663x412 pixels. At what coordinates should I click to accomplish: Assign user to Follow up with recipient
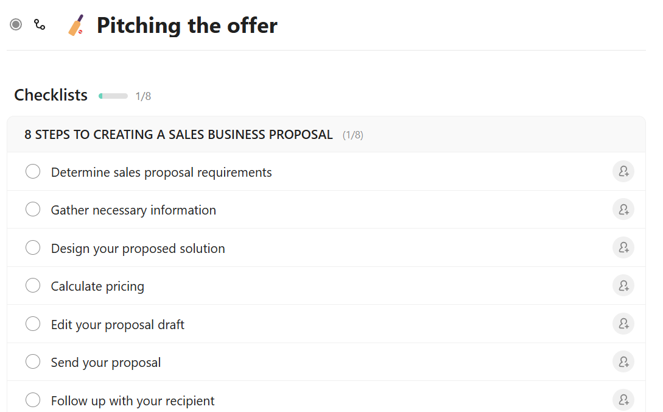tap(623, 400)
